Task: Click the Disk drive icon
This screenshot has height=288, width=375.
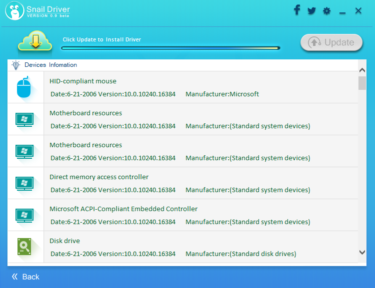Action: [24, 247]
